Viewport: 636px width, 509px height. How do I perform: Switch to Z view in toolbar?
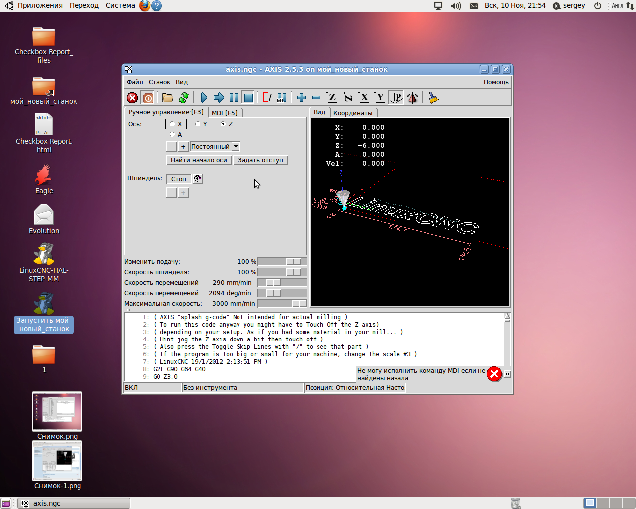[x=332, y=98]
